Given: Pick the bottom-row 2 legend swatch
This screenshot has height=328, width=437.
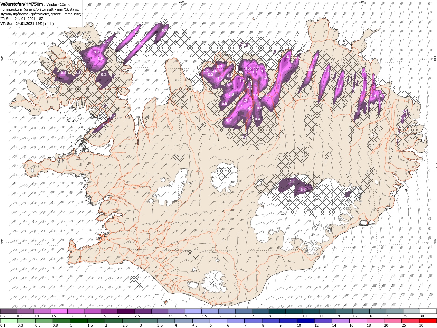Looking at the screenshot, I should [114, 321].
